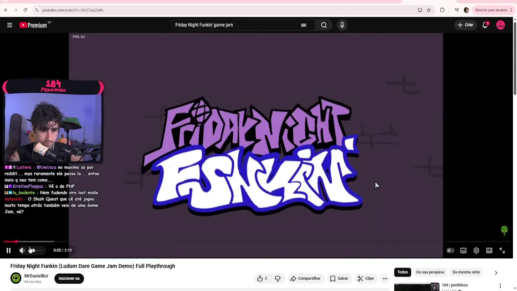View site information icon in the address bar
Screen dimensions: 517x291
37,10
